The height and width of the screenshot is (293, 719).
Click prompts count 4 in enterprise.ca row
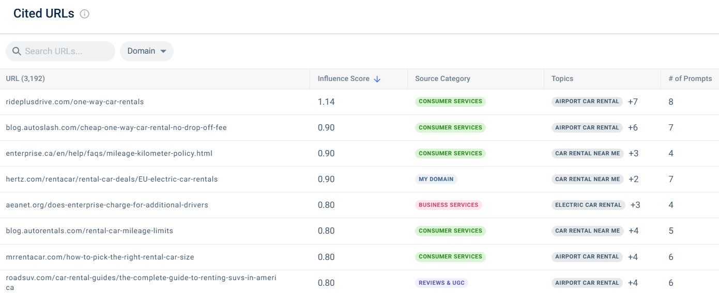click(671, 153)
